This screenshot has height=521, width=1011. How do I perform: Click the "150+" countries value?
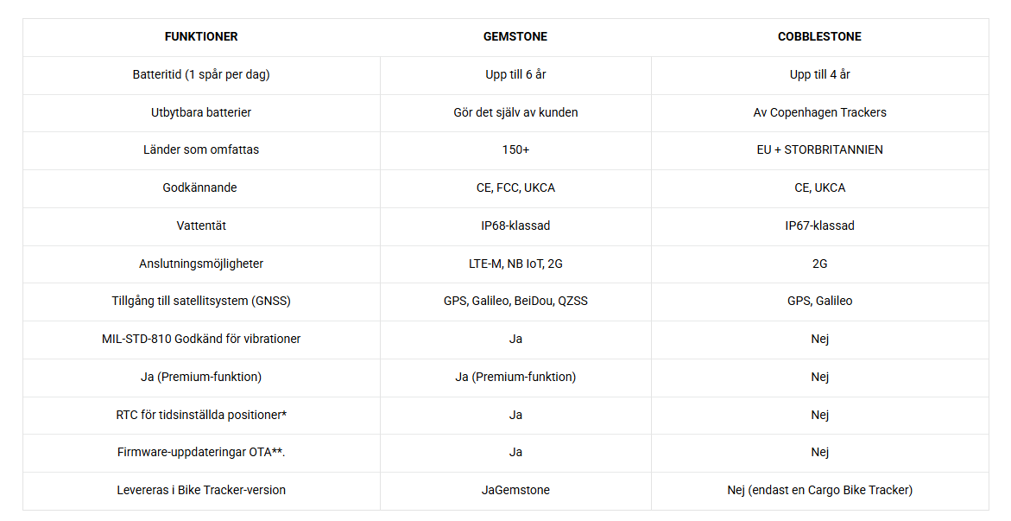[515, 149]
